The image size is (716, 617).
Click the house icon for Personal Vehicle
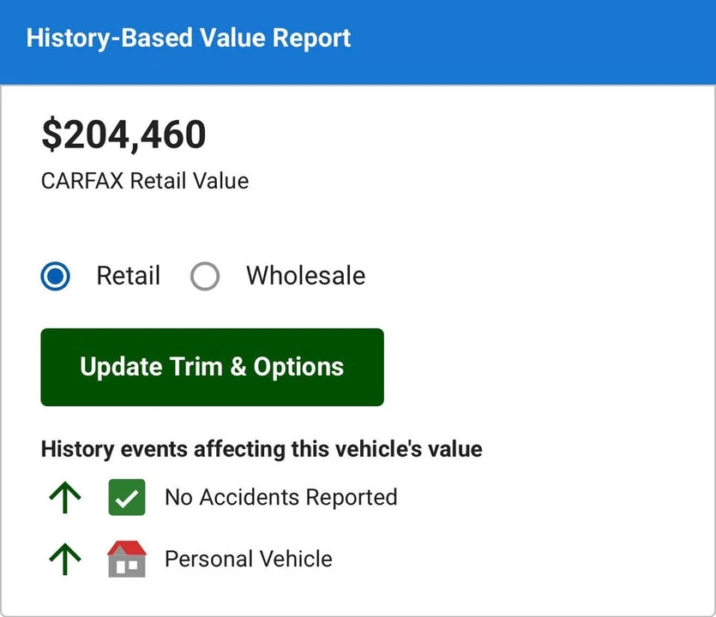(x=127, y=559)
